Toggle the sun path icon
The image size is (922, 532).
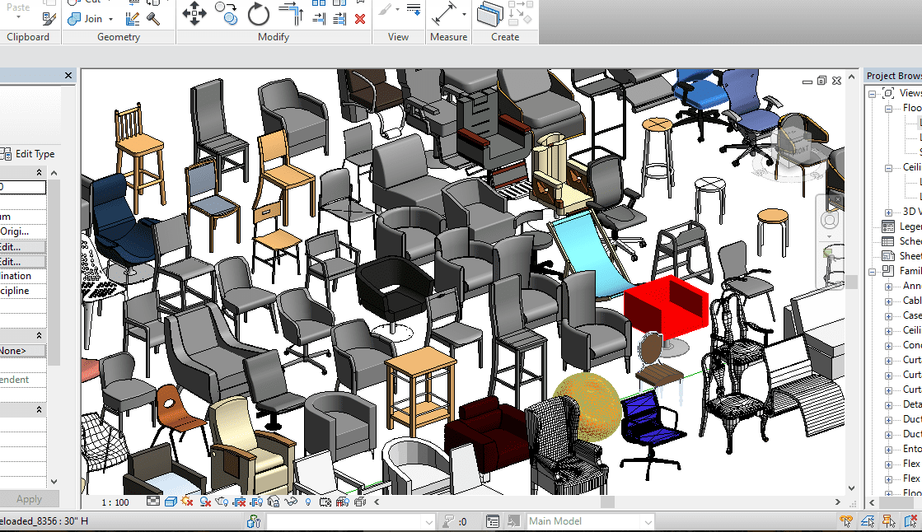point(187,501)
